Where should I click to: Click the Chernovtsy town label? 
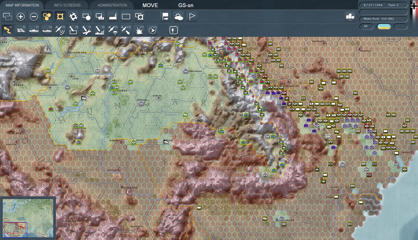coord(292,86)
